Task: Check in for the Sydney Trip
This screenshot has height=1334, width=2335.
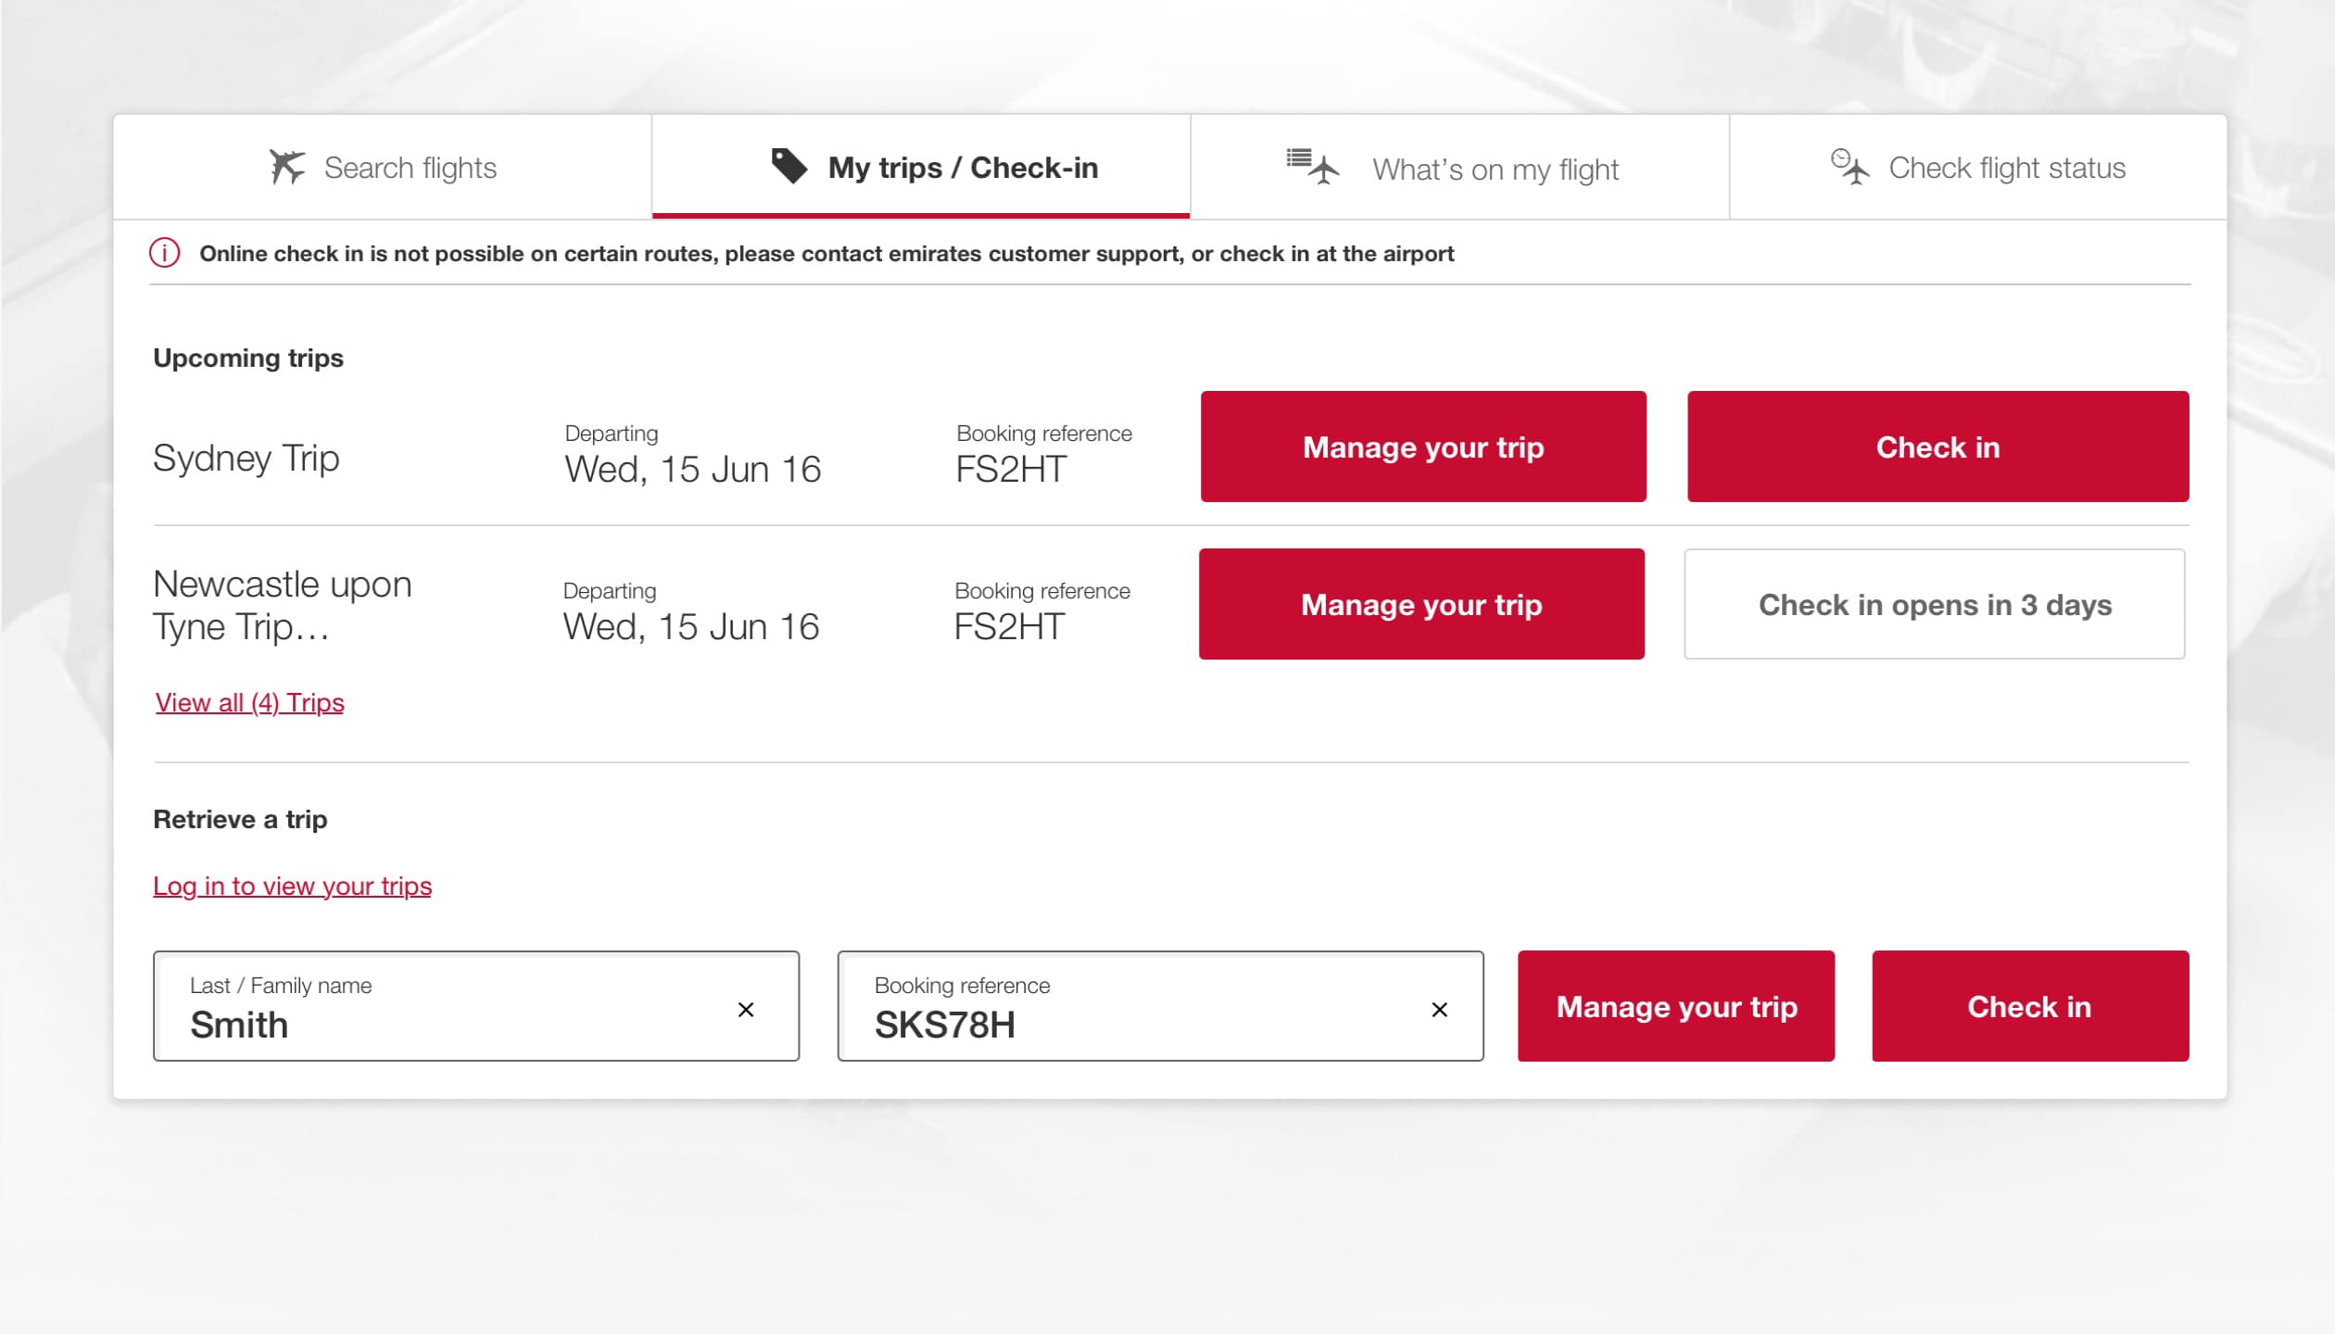Action: point(1938,447)
